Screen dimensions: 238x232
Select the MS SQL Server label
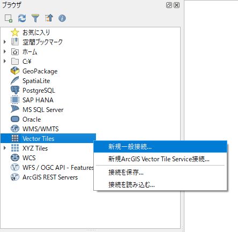pos(43,110)
